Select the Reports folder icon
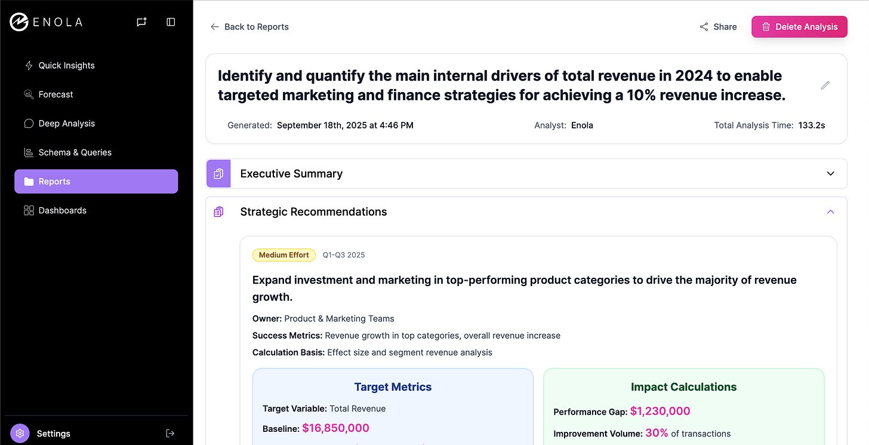Image resolution: width=869 pixels, height=445 pixels. pyautogui.click(x=29, y=182)
